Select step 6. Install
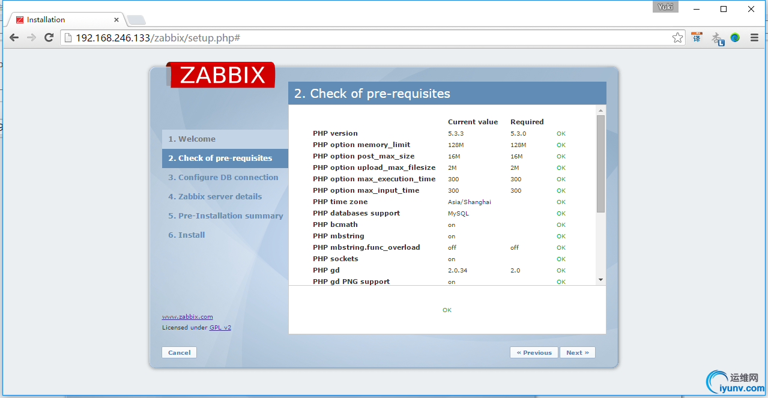 tap(187, 235)
